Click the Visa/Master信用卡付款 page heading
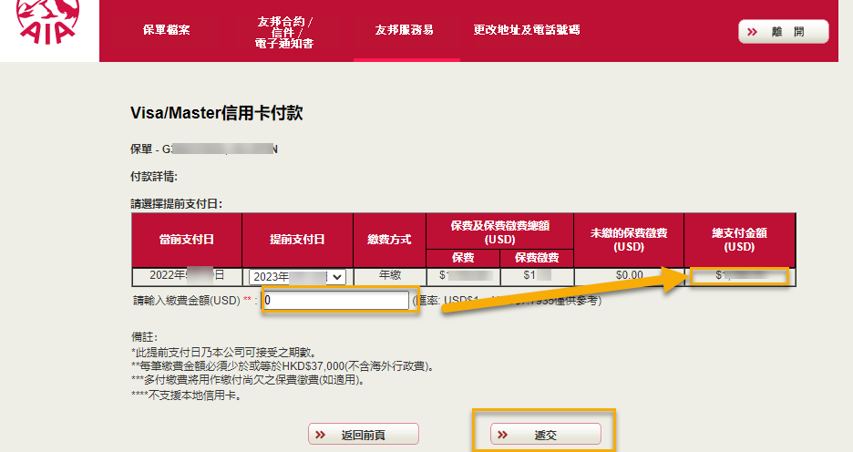The width and height of the screenshot is (853, 452). point(216,113)
